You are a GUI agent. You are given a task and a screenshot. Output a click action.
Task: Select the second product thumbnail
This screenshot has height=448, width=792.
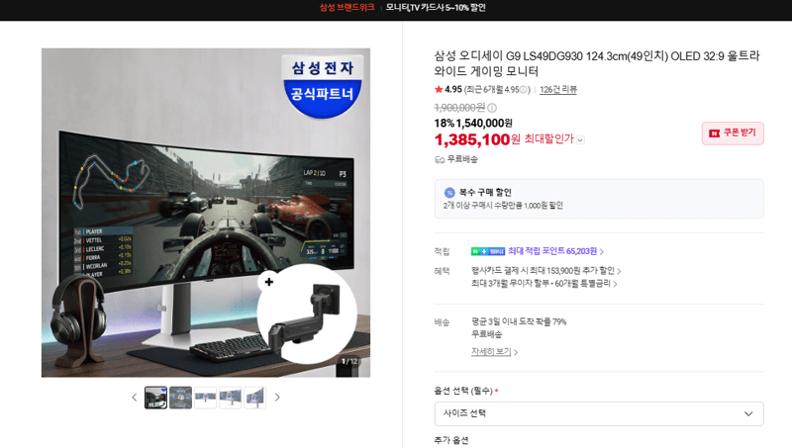(181, 398)
